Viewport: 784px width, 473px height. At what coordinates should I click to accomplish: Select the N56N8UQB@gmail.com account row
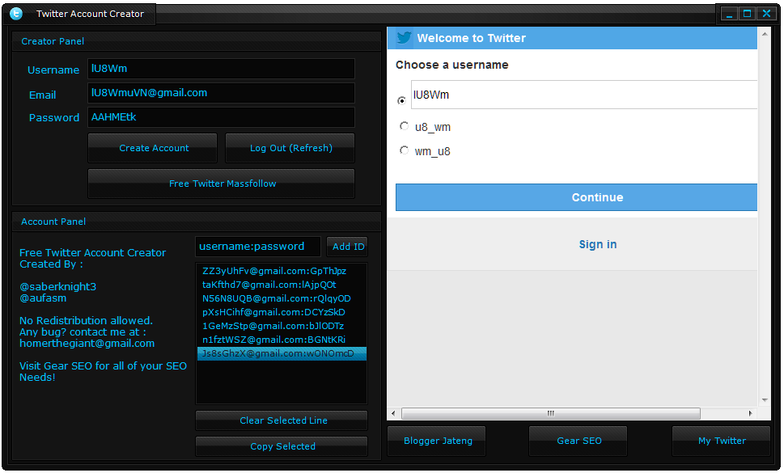point(282,298)
